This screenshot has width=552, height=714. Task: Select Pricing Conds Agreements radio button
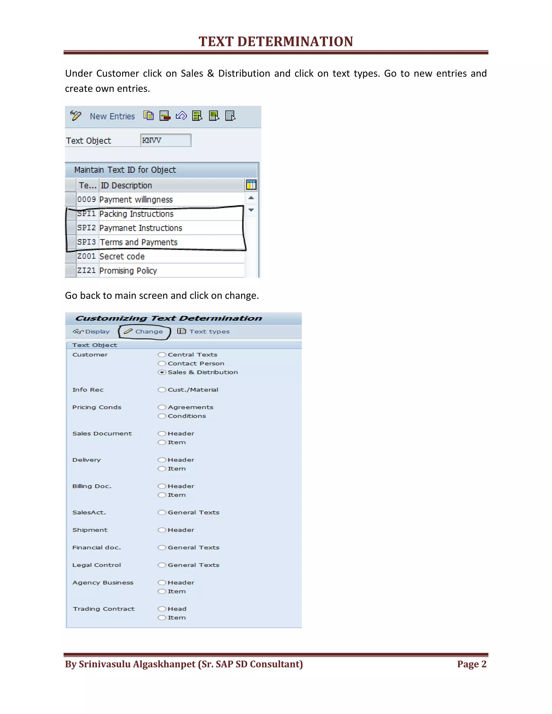(162, 407)
